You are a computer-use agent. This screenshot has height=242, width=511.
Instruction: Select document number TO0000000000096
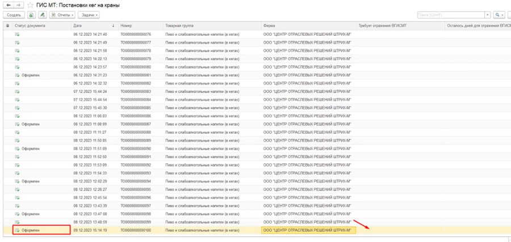(136, 197)
